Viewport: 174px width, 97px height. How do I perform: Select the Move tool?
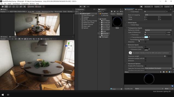pyautogui.click(x=6, y=6)
